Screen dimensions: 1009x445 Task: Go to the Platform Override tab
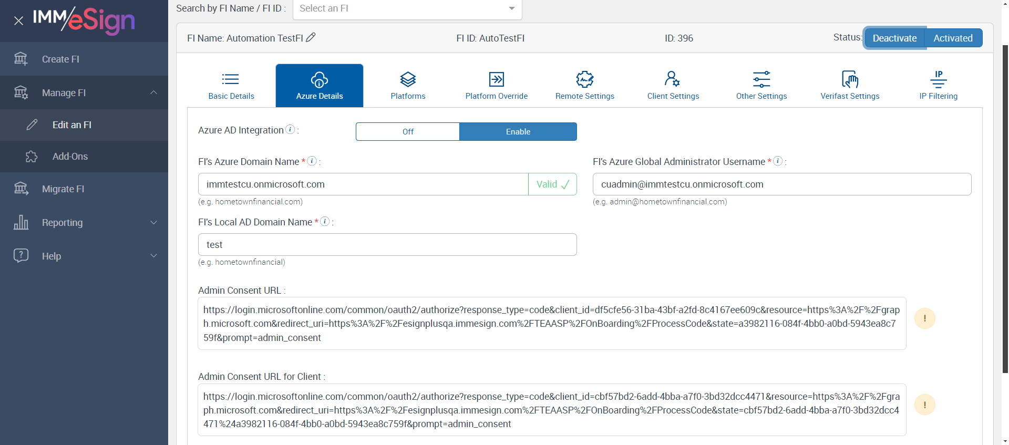497,86
